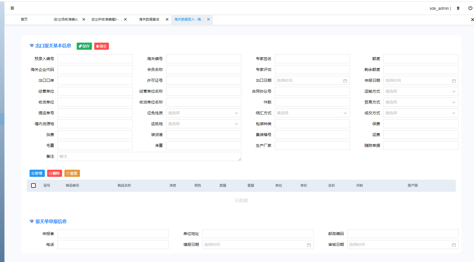Open the hamburger sidebar menu

pyautogui.click(x=12, y=8)
